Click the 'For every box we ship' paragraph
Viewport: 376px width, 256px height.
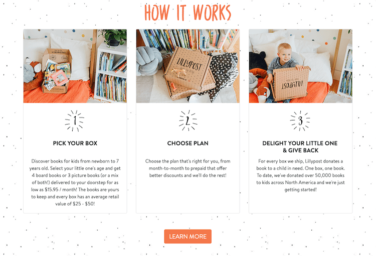click(300, 175)
